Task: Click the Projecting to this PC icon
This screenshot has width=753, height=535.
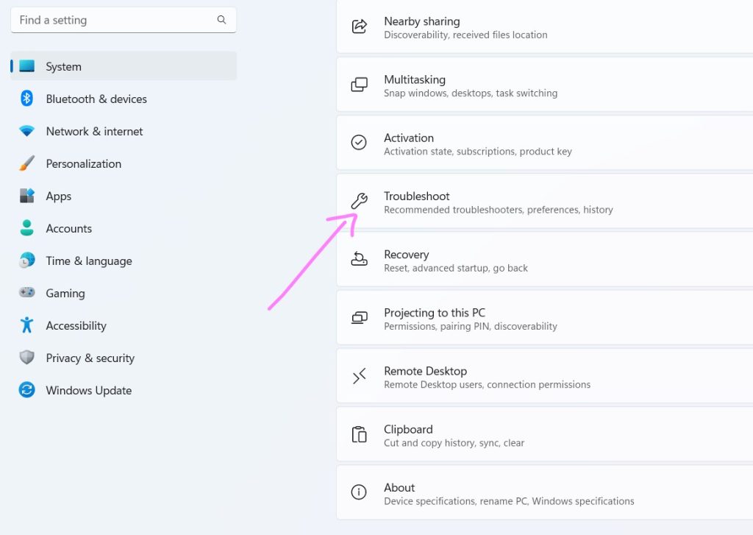Action: (x=359, y=318)
